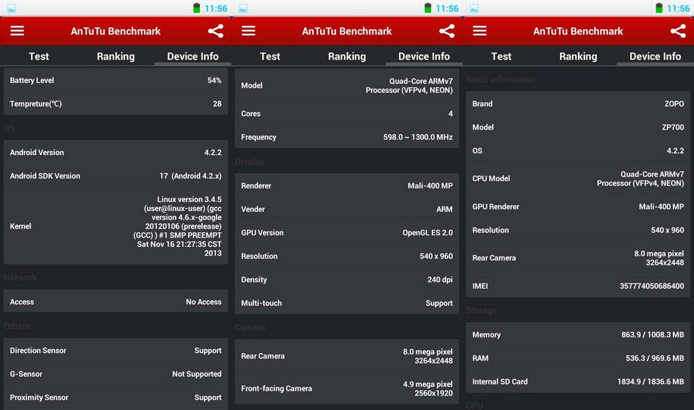Tap the Model ZP700 row

(578, 127)
